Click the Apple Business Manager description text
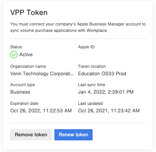Viewport: 156px width, 152px height. [78, 27]
